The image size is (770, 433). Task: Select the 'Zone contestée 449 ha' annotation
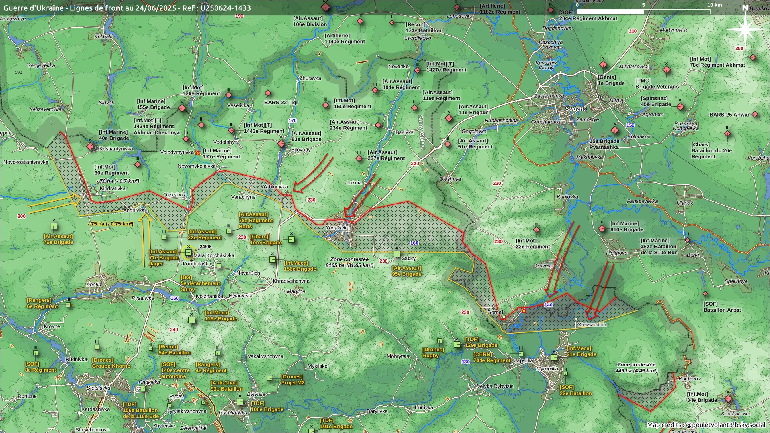click(636, 368)
